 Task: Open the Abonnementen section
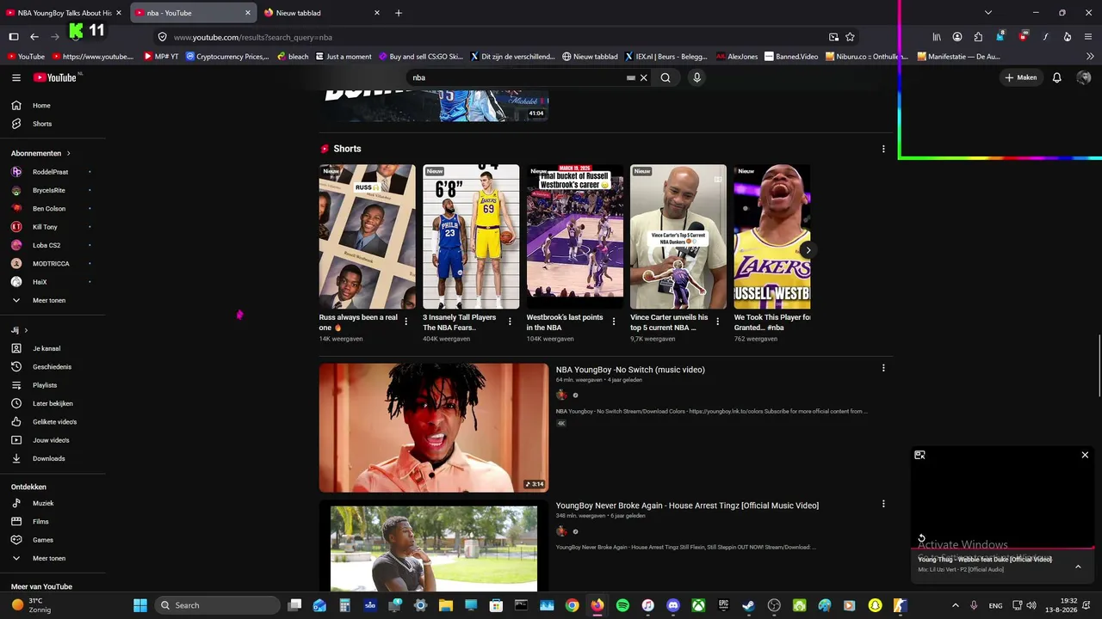[40, 153]
